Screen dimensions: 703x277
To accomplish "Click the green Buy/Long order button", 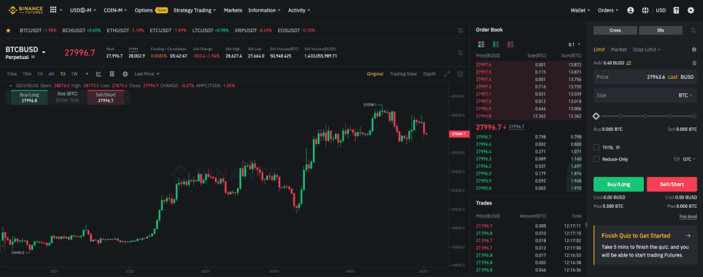I will click(619, 184).
